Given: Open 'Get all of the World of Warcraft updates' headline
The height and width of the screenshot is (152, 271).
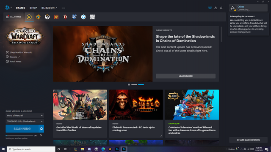Looking at the screenshot, I should coord(79,129).
